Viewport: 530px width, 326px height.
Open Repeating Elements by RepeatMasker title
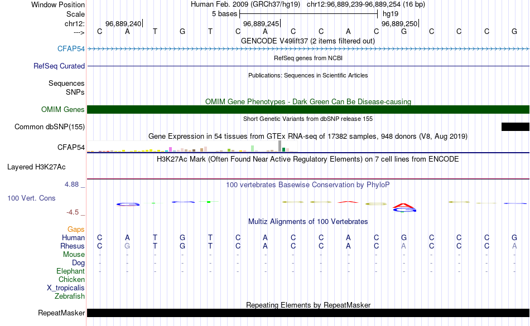tap(308, 305)
